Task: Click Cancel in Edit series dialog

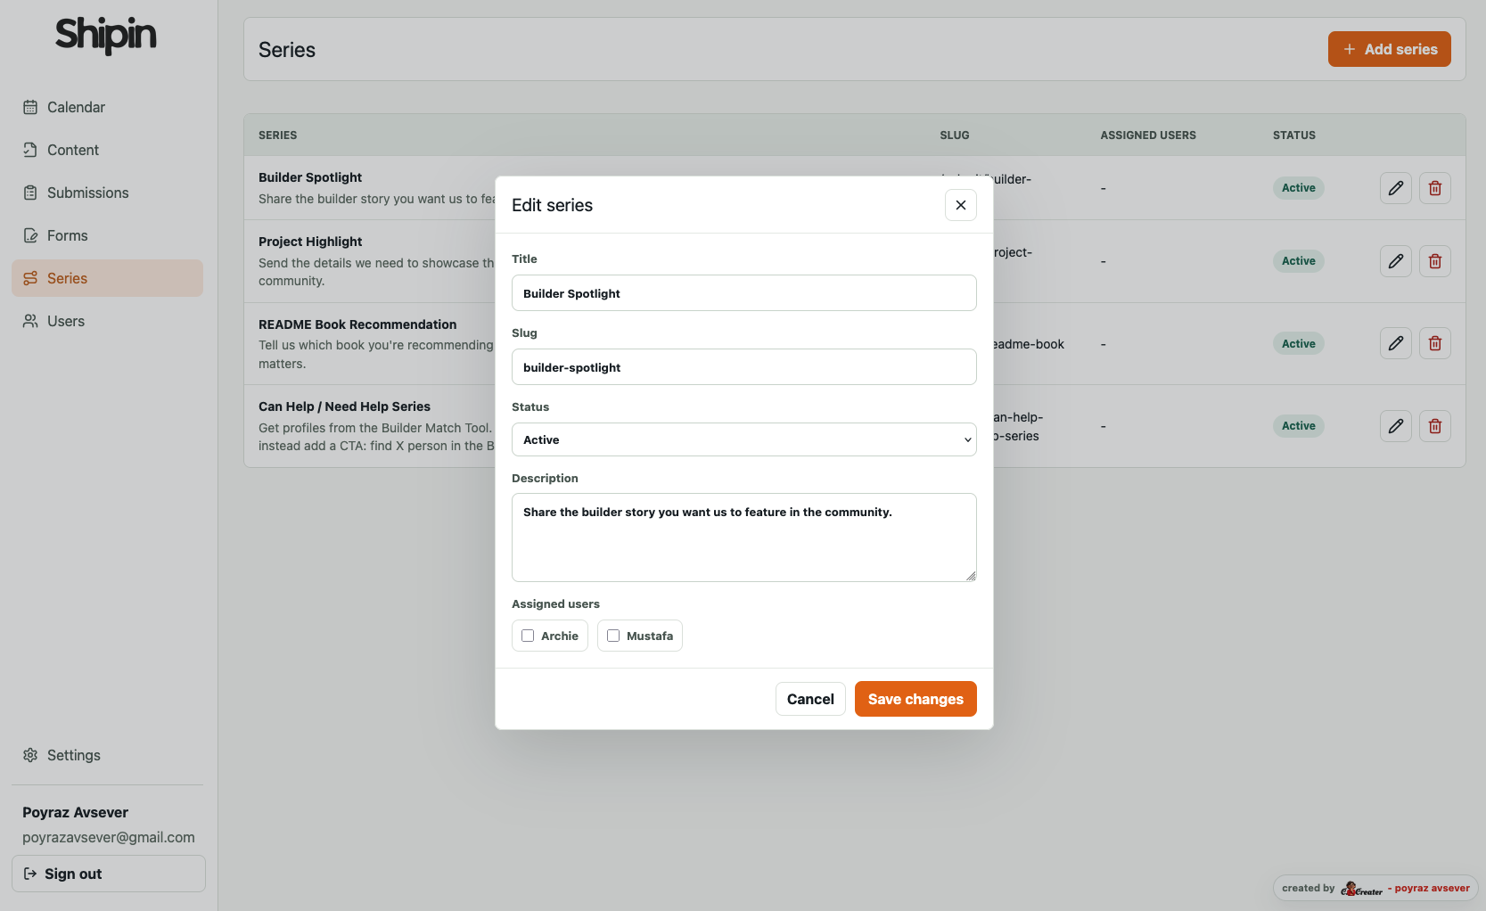Action: coord(810,699)
